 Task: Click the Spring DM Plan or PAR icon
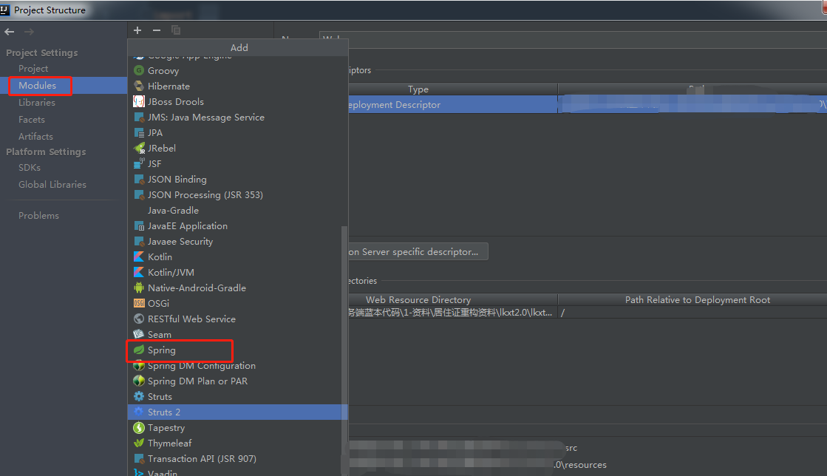point(139,381)
